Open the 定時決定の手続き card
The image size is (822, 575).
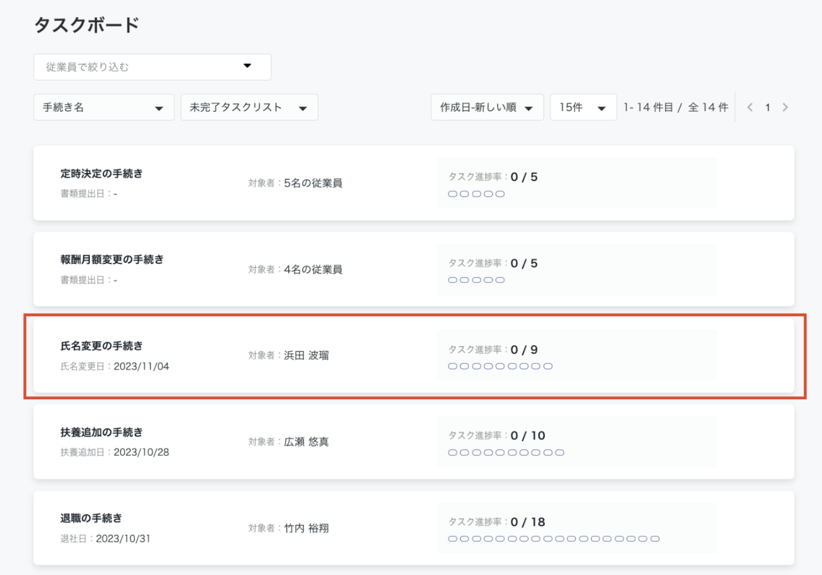point(414,183)
